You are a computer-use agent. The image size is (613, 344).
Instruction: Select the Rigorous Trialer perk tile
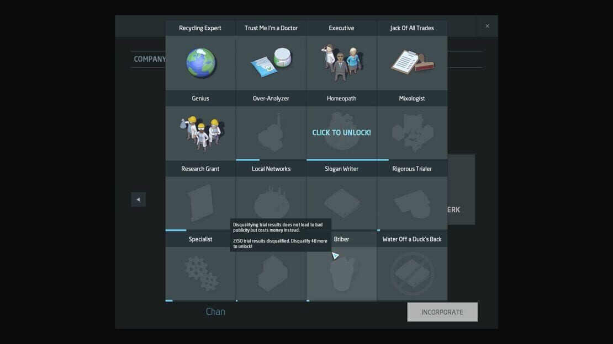pos(412,203)
